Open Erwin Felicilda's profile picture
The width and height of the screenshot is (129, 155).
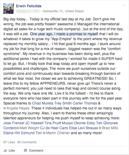9,9
